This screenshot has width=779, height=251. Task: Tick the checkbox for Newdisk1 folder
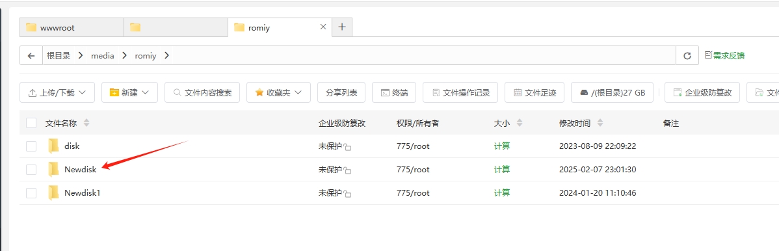click(x=31, y=193)
